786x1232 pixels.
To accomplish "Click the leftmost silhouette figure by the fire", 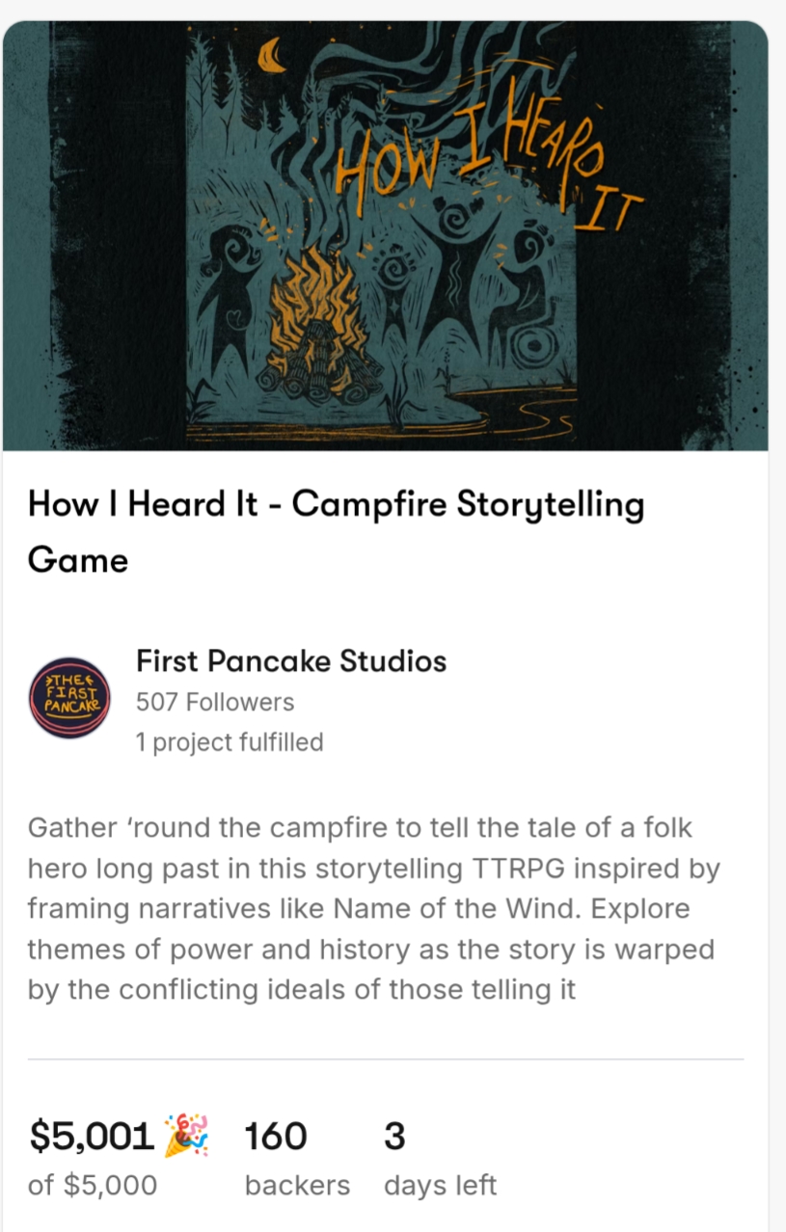I will pos(231,289).
